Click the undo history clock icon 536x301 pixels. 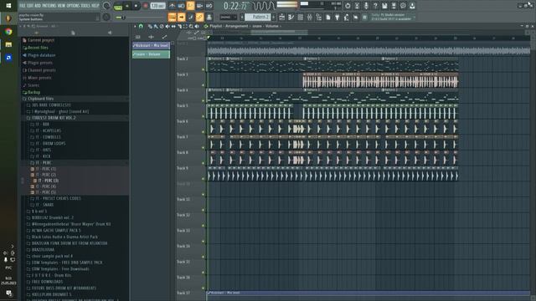coord(348,6)
